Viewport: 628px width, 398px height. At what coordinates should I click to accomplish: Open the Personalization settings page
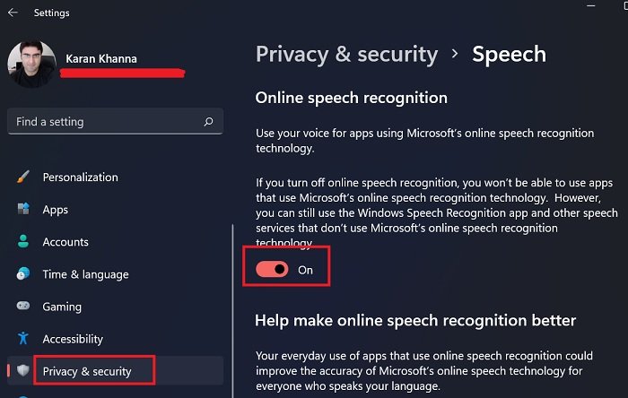click(80, 177)
